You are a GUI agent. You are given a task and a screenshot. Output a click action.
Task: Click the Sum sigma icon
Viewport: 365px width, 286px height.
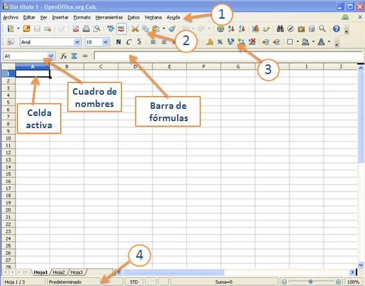74,55
